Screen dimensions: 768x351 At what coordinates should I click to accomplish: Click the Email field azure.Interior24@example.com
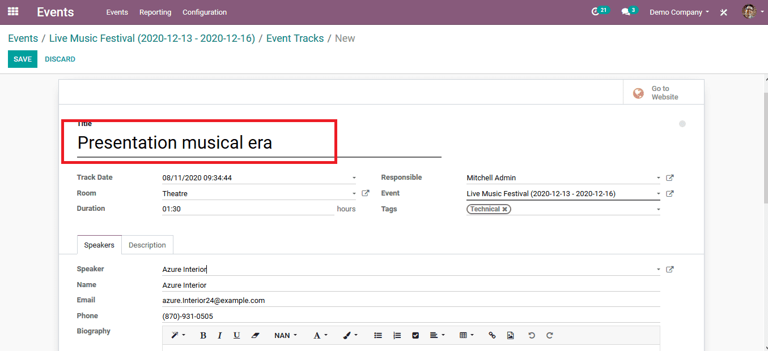411,300
